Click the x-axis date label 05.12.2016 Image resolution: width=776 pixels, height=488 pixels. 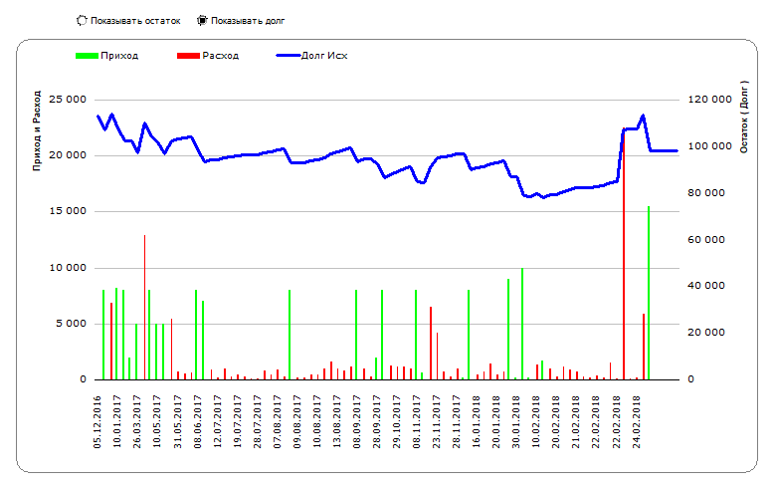(97, 422)
